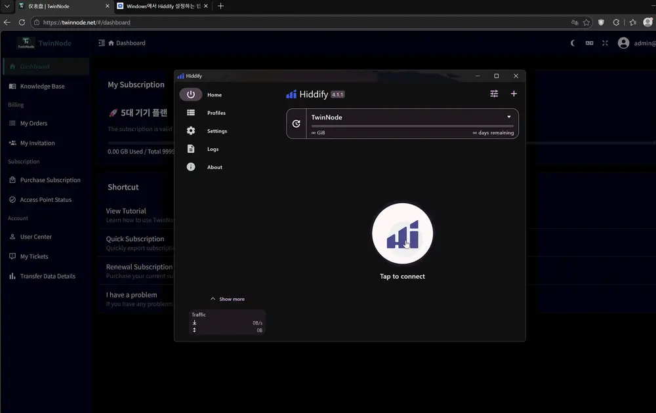Screen dimensions: 656x413
Task: Tap the big Hiddify connect button
Action: pos(402,233)
